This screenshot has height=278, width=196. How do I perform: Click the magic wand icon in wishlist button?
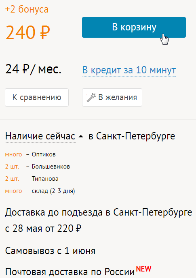(91, 97)
